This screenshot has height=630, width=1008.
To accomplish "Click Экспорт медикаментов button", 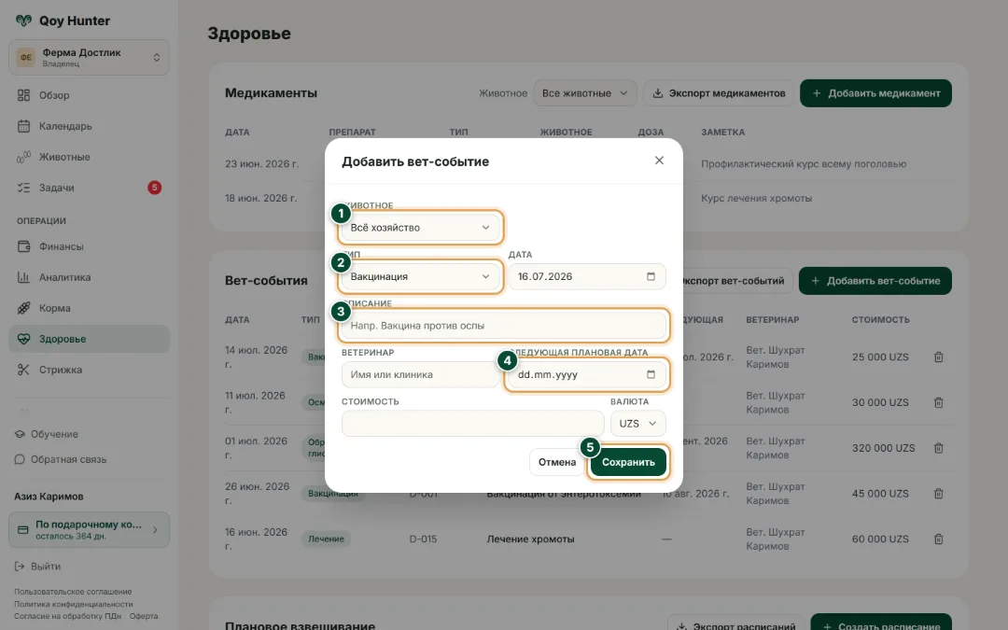I will tap(719, 93).
